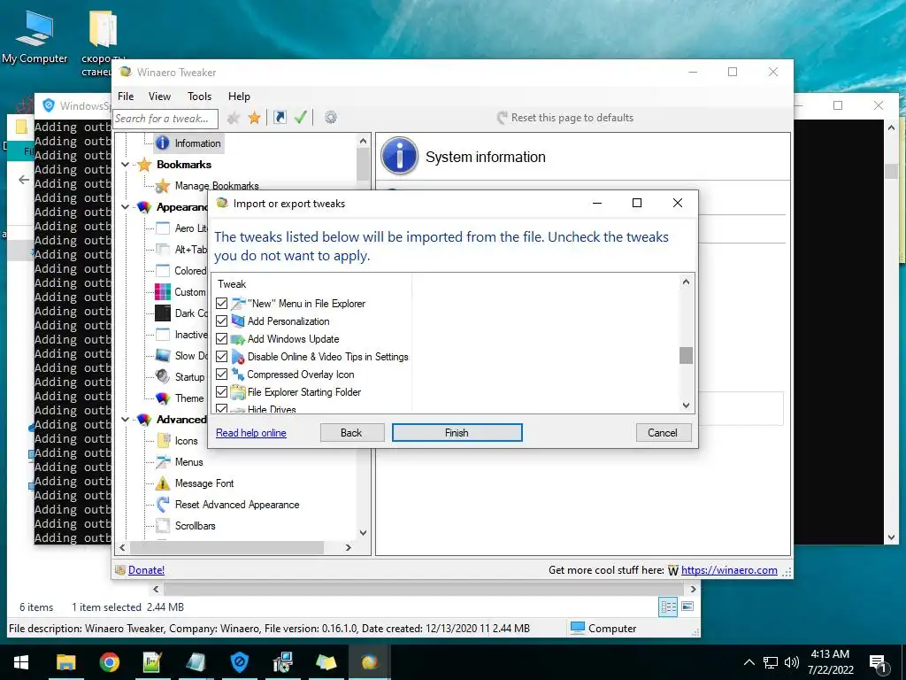Show hidden tray icons chevron
This screenshot has height=680, width=906.
(749, 662)
